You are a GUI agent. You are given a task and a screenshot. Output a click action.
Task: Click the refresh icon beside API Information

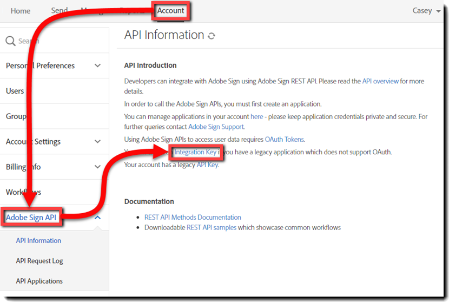click(x=212, y=36)
